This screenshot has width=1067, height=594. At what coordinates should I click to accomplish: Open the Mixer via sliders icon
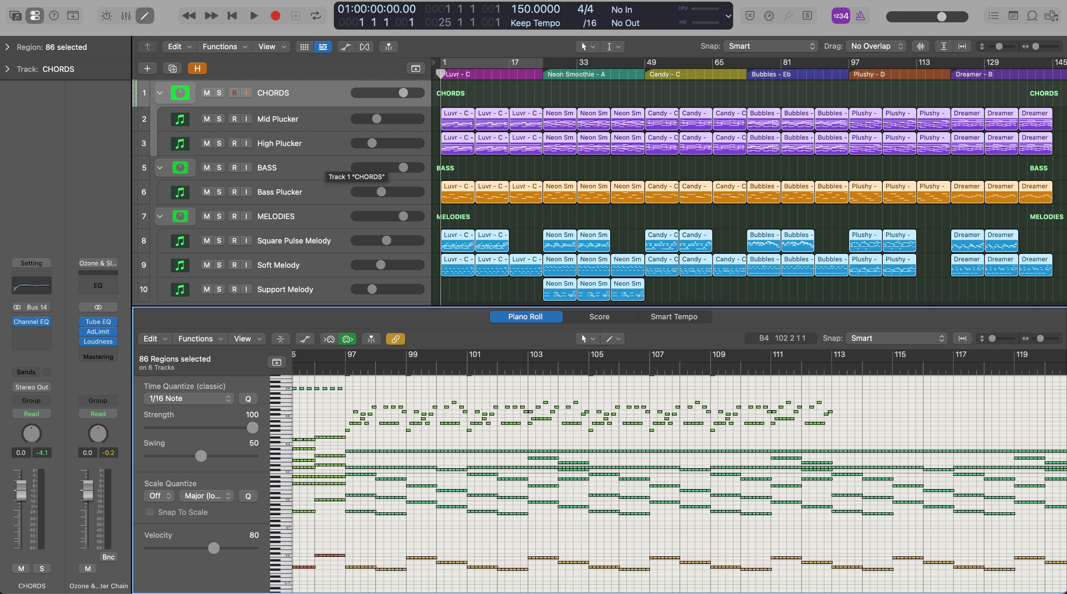point(126,16)
